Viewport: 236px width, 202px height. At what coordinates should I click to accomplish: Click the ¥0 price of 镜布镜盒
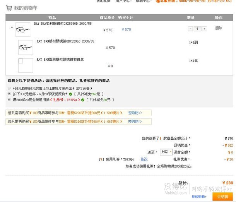point(110,66)
